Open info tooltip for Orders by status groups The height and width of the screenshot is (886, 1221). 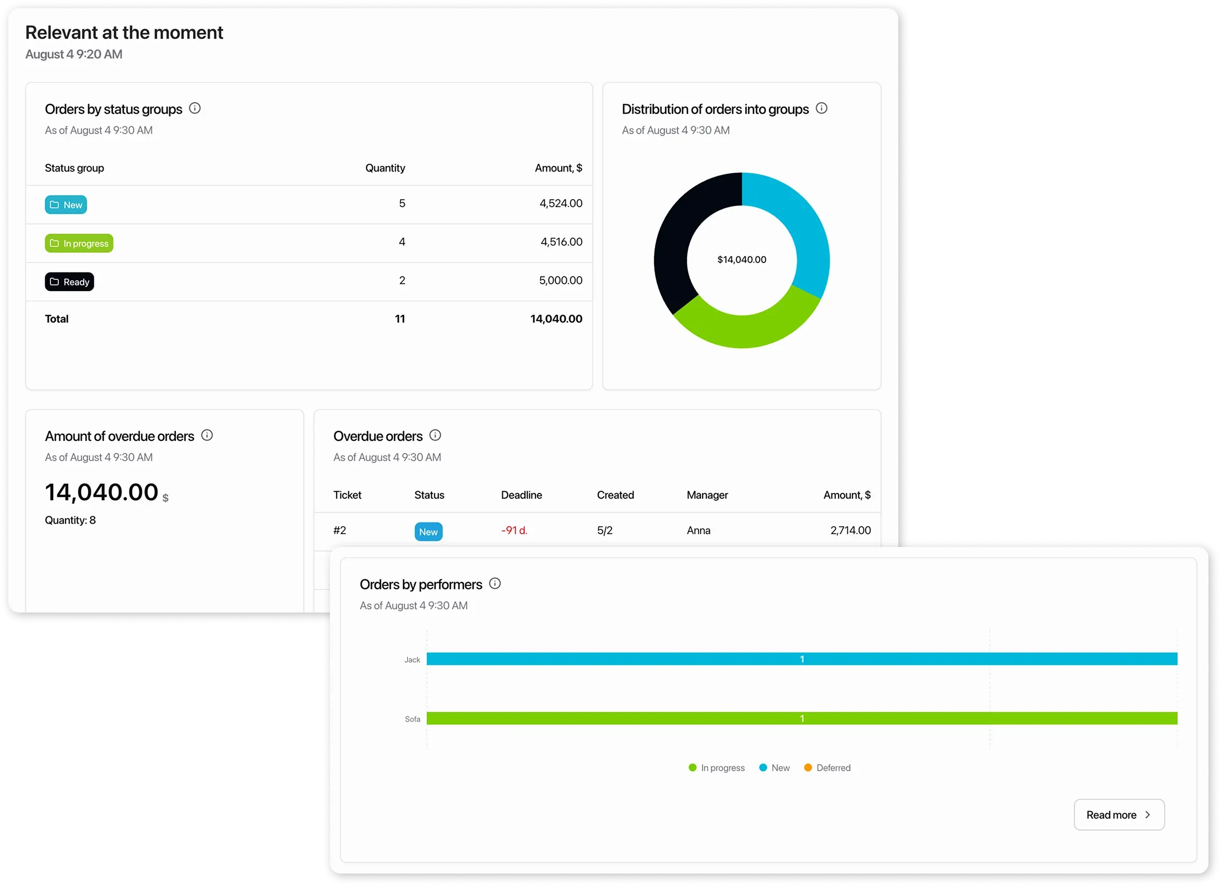pos(195,108)
